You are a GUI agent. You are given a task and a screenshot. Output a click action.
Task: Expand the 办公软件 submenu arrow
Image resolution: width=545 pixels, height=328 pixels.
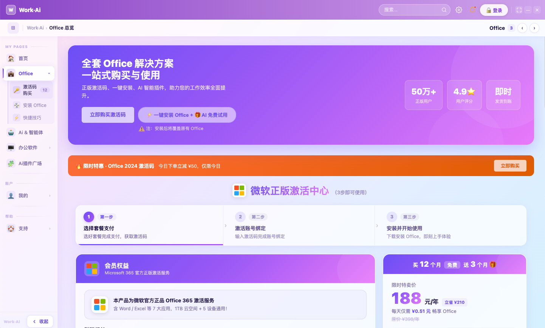point(50,148)
